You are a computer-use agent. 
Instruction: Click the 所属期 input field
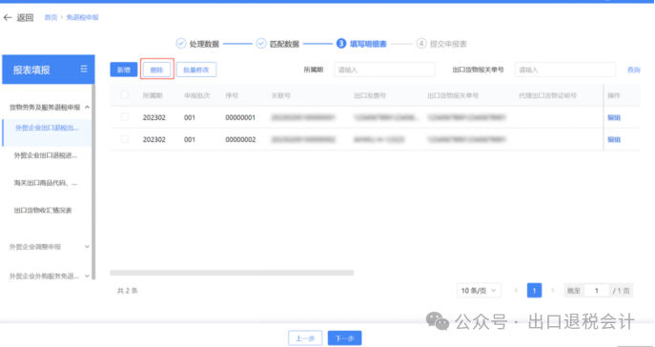pyautogui.click(x=384, y=70)
